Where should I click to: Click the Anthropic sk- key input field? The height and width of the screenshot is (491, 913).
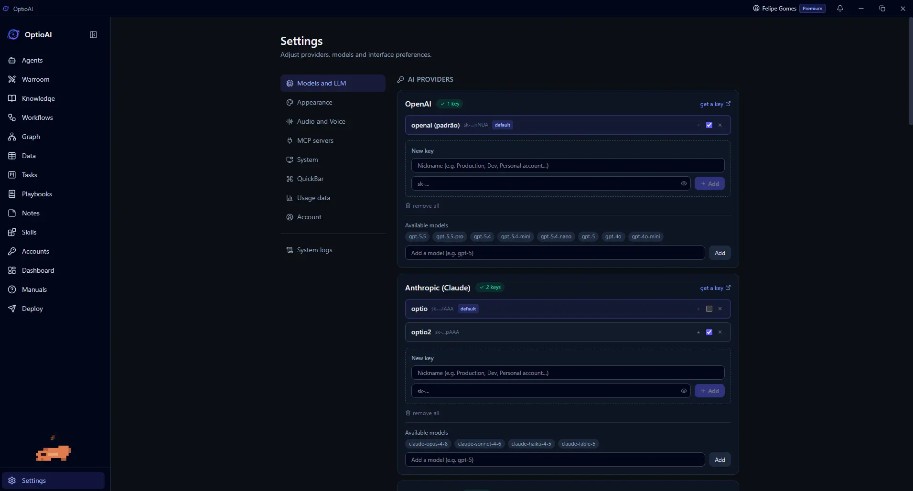point(551,391)
